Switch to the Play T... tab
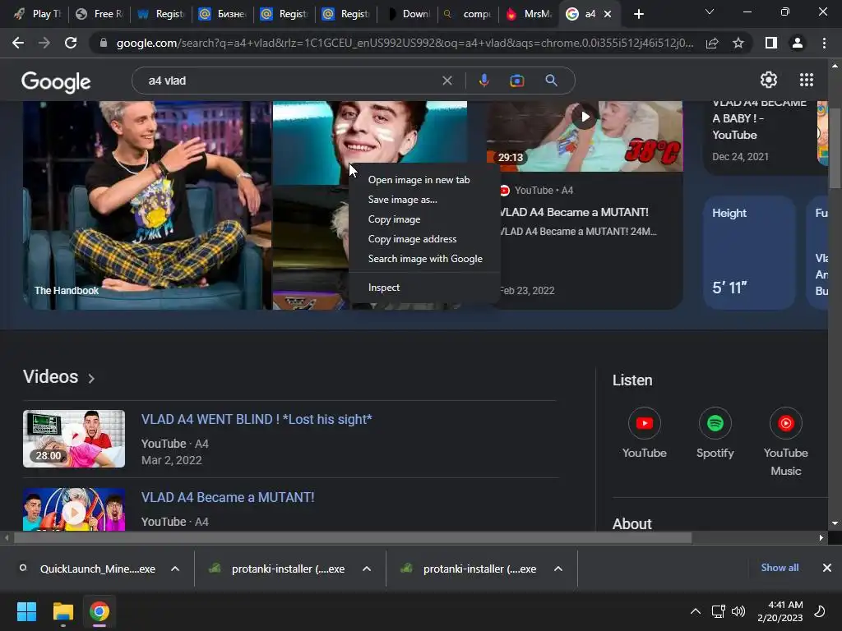Screen dimensions: 842x631 click(x=38, y=14)
